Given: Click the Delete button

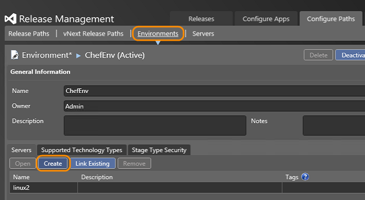Looking at the screenshot, I should pyautogui.click(x=318, y=55).
